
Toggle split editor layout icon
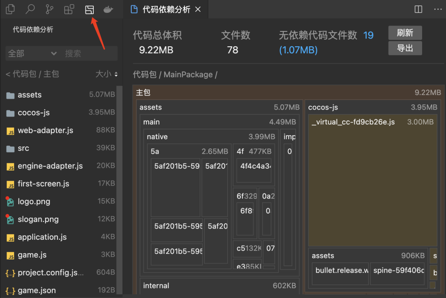(x=418, y=10)
